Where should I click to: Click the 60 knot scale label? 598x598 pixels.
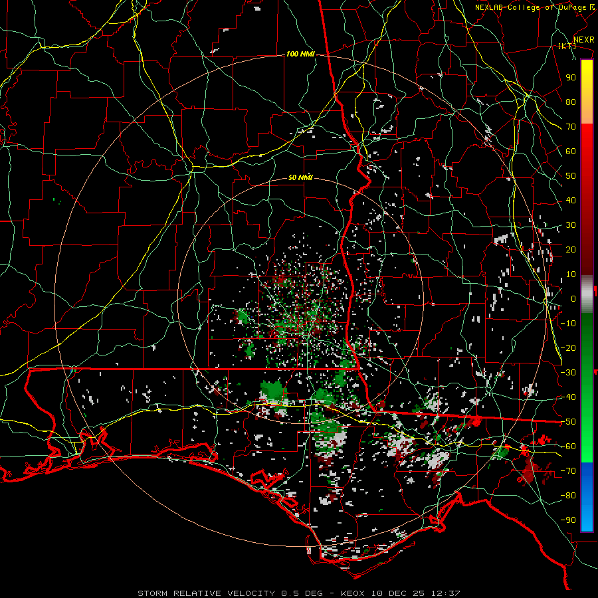[x=571, y=151]
